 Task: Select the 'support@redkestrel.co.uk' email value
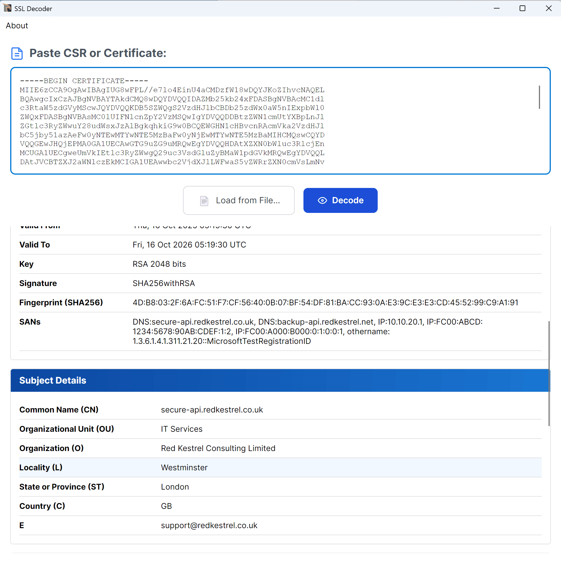(x=209, y=525)
